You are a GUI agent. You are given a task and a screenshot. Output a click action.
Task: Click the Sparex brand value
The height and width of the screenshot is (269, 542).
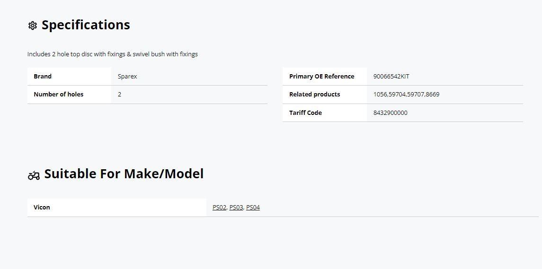coord(127,76)
